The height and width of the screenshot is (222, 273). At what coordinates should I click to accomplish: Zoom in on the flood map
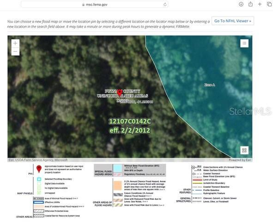15,43
